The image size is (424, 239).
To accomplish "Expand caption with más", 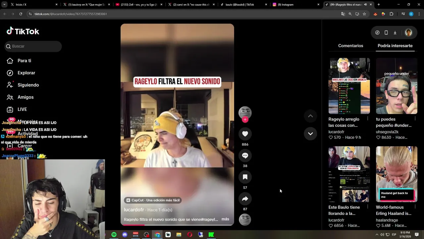I will pyautogui.click(x=225, y=219).
